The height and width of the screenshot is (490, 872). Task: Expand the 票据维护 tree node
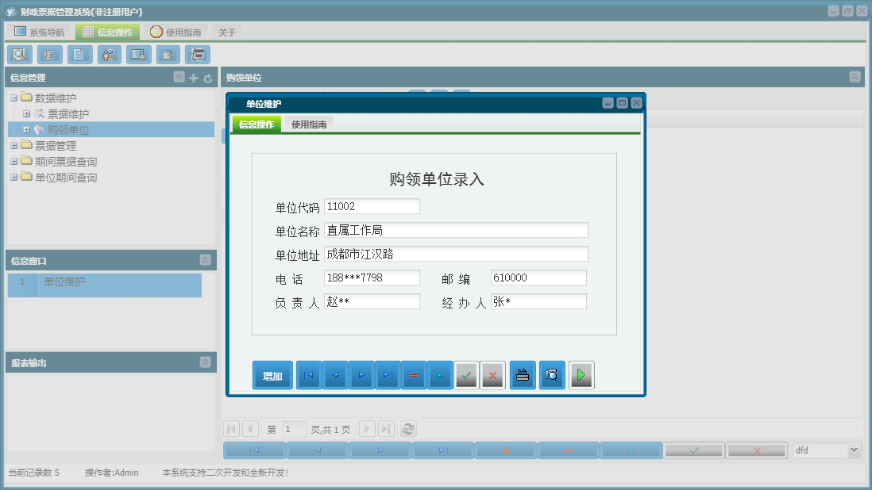tap(26, 113)
